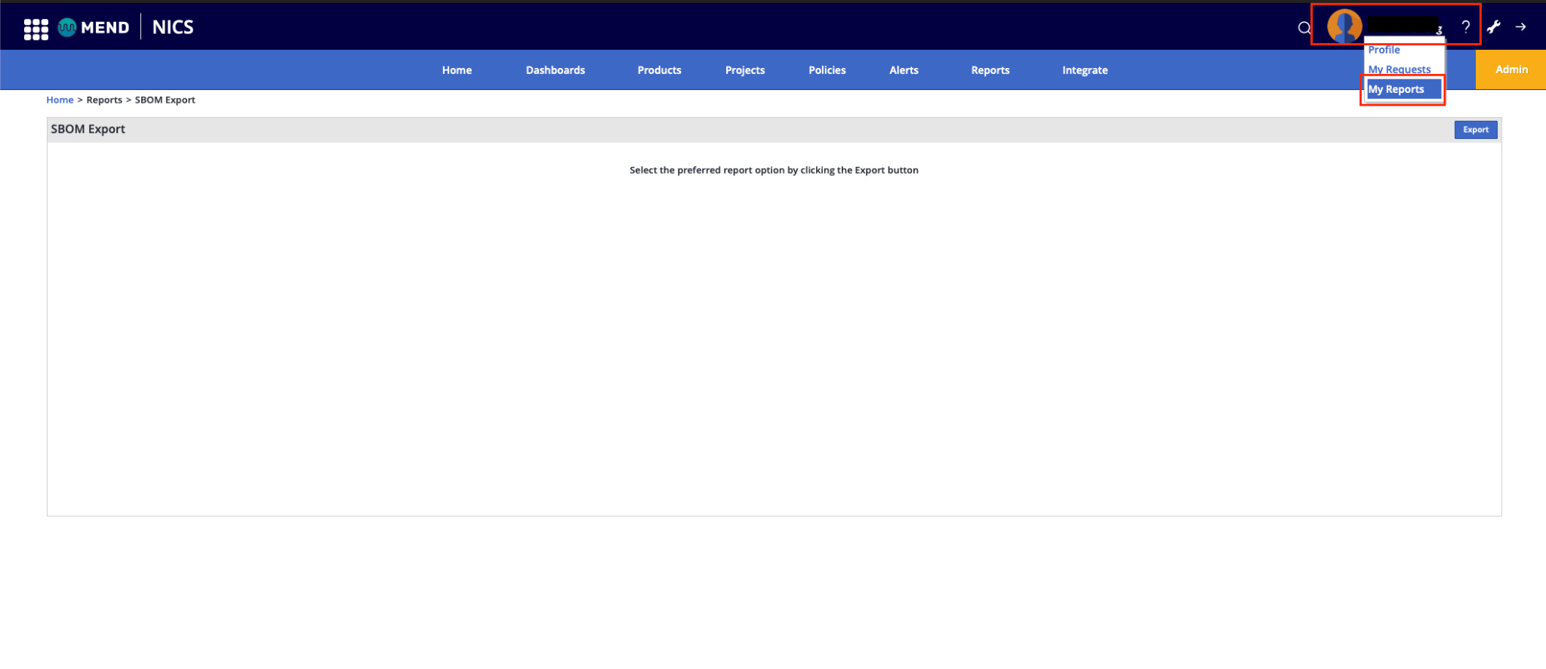The width and height of the screenshot is (1546, 669).
Task: Click the Mend logo icon
Action: 67,28
